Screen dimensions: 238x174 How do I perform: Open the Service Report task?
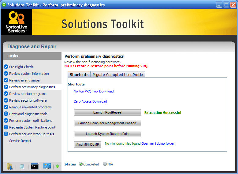[20, 141]
